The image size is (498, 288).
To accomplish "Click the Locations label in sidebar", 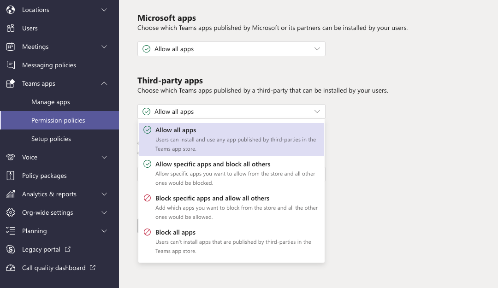I will pyautogui.click(x=36, y=10).
